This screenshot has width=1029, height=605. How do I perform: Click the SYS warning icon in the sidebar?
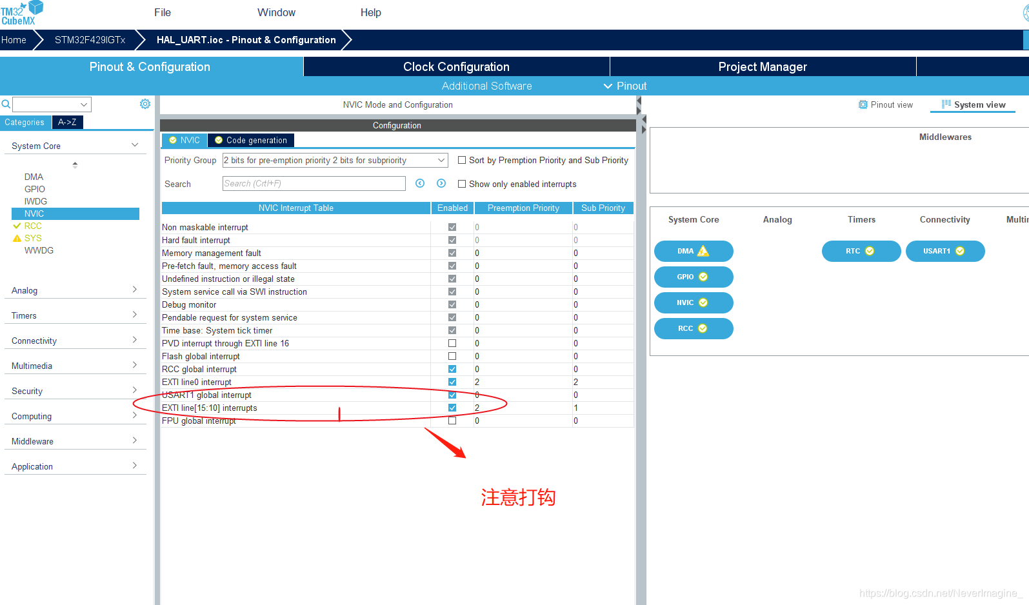tap(17, 238)
